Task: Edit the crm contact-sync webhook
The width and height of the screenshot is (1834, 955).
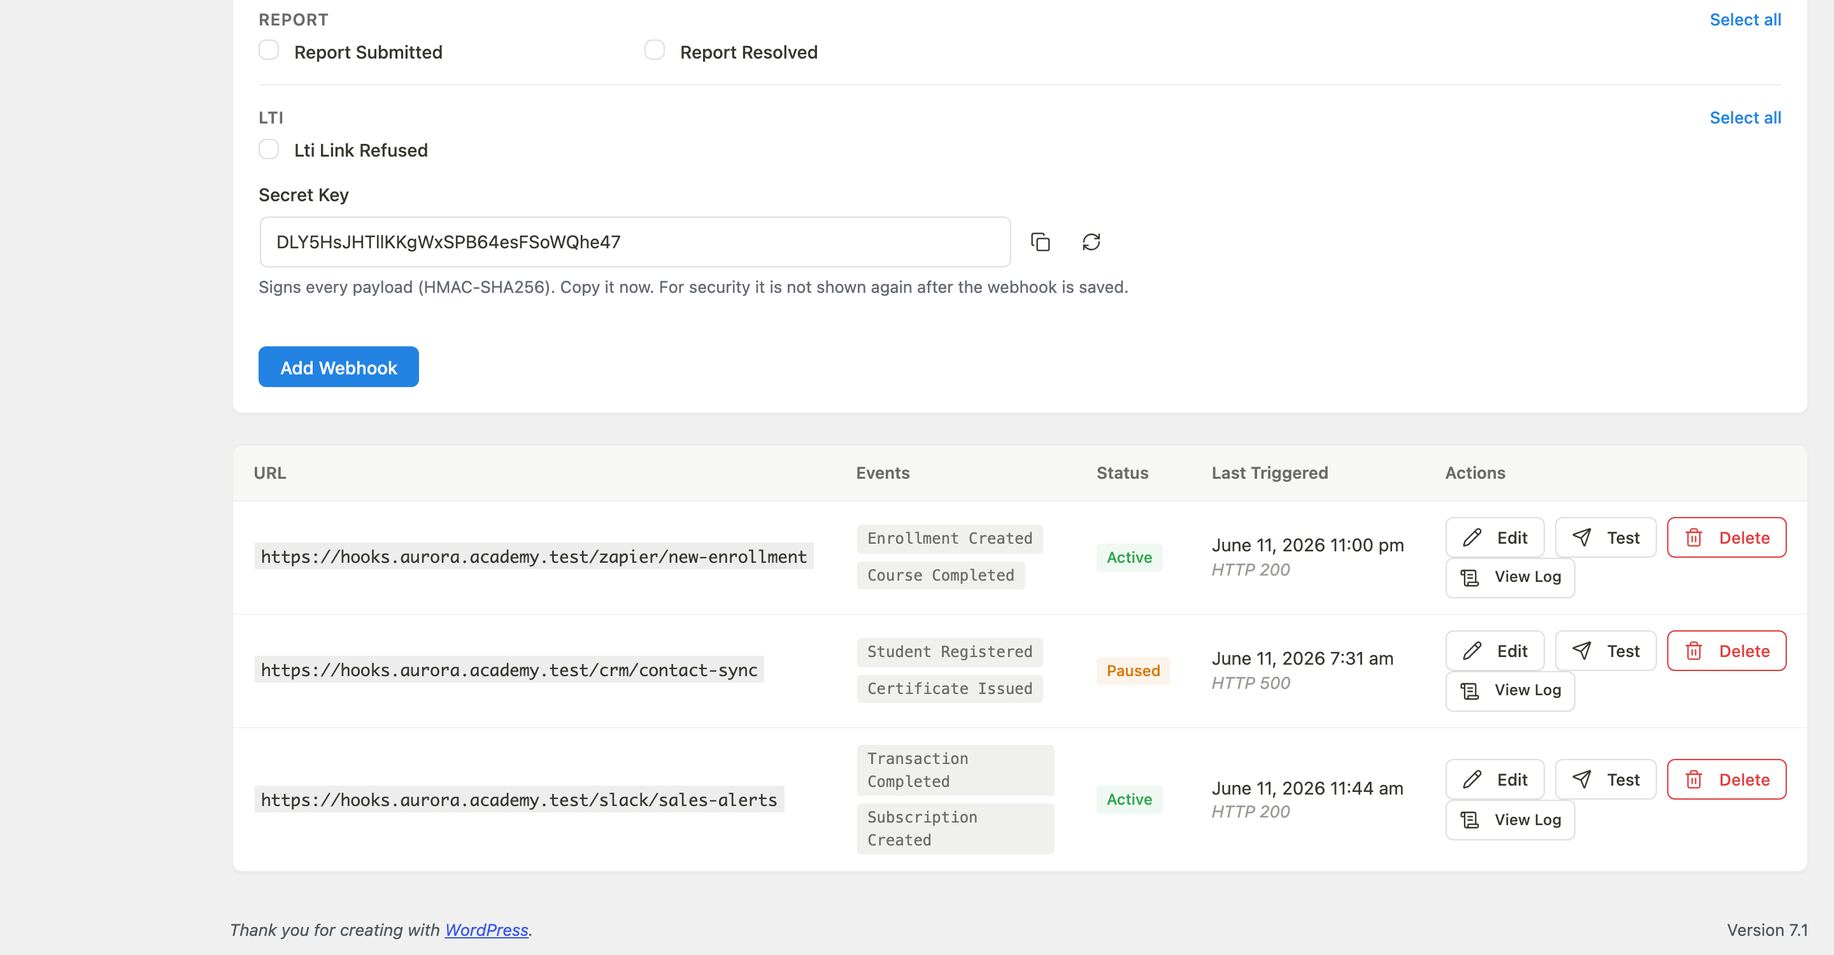Action: pyautogui.click(x=1495, y=651)
